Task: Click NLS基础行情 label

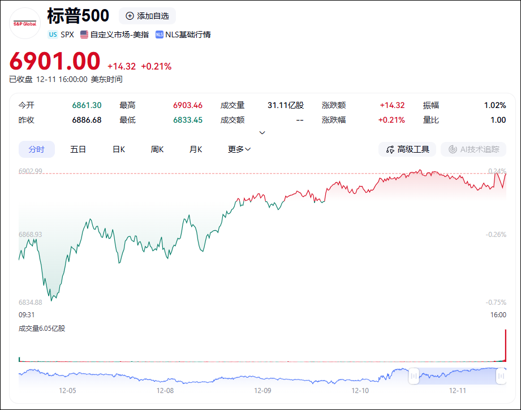Action: 188,34
